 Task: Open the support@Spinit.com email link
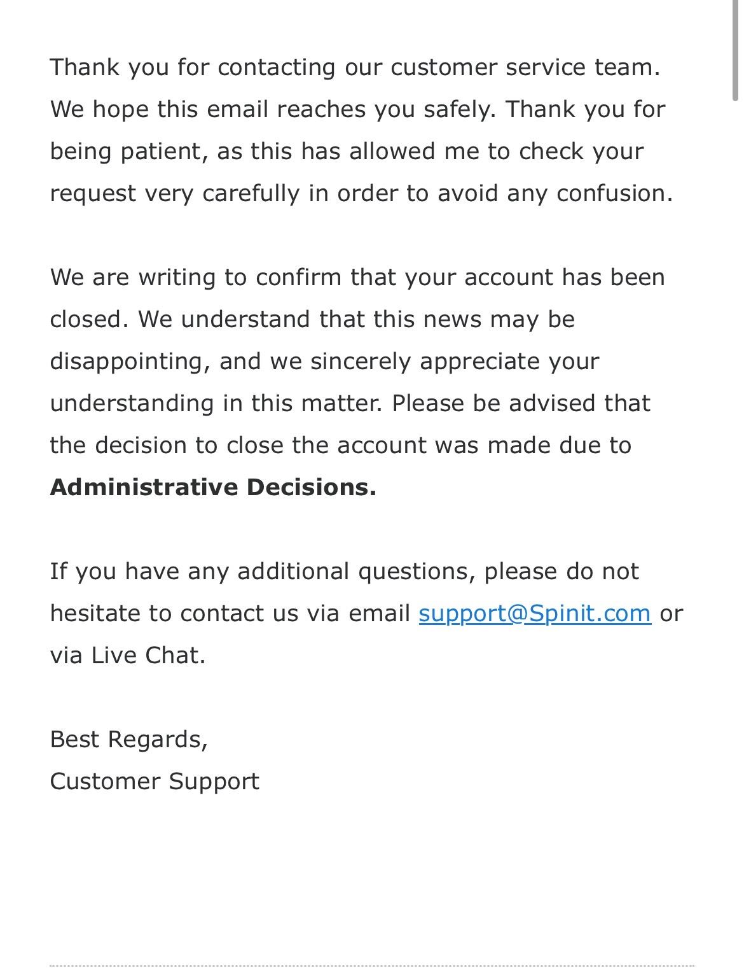click(535, 614)
